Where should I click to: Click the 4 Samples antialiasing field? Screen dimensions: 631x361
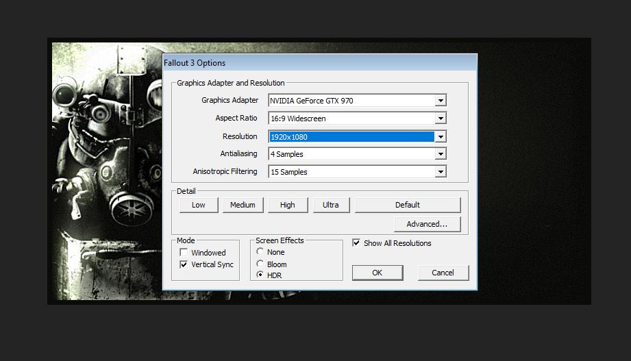(358, 153)
